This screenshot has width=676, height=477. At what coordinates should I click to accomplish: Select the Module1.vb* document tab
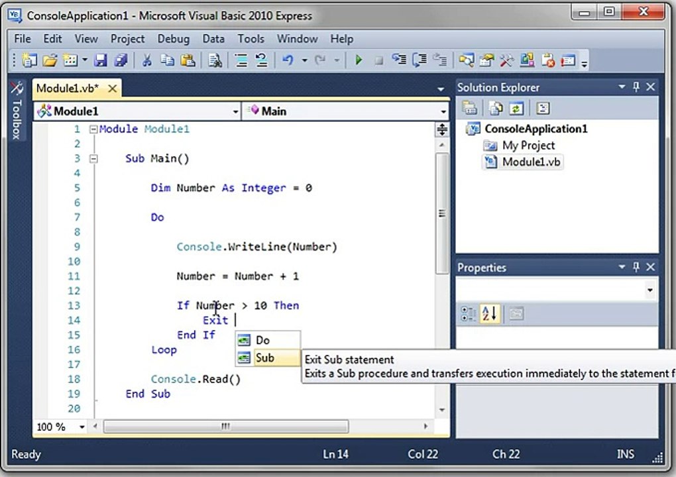pyautogui.click(x=68, y=88)
